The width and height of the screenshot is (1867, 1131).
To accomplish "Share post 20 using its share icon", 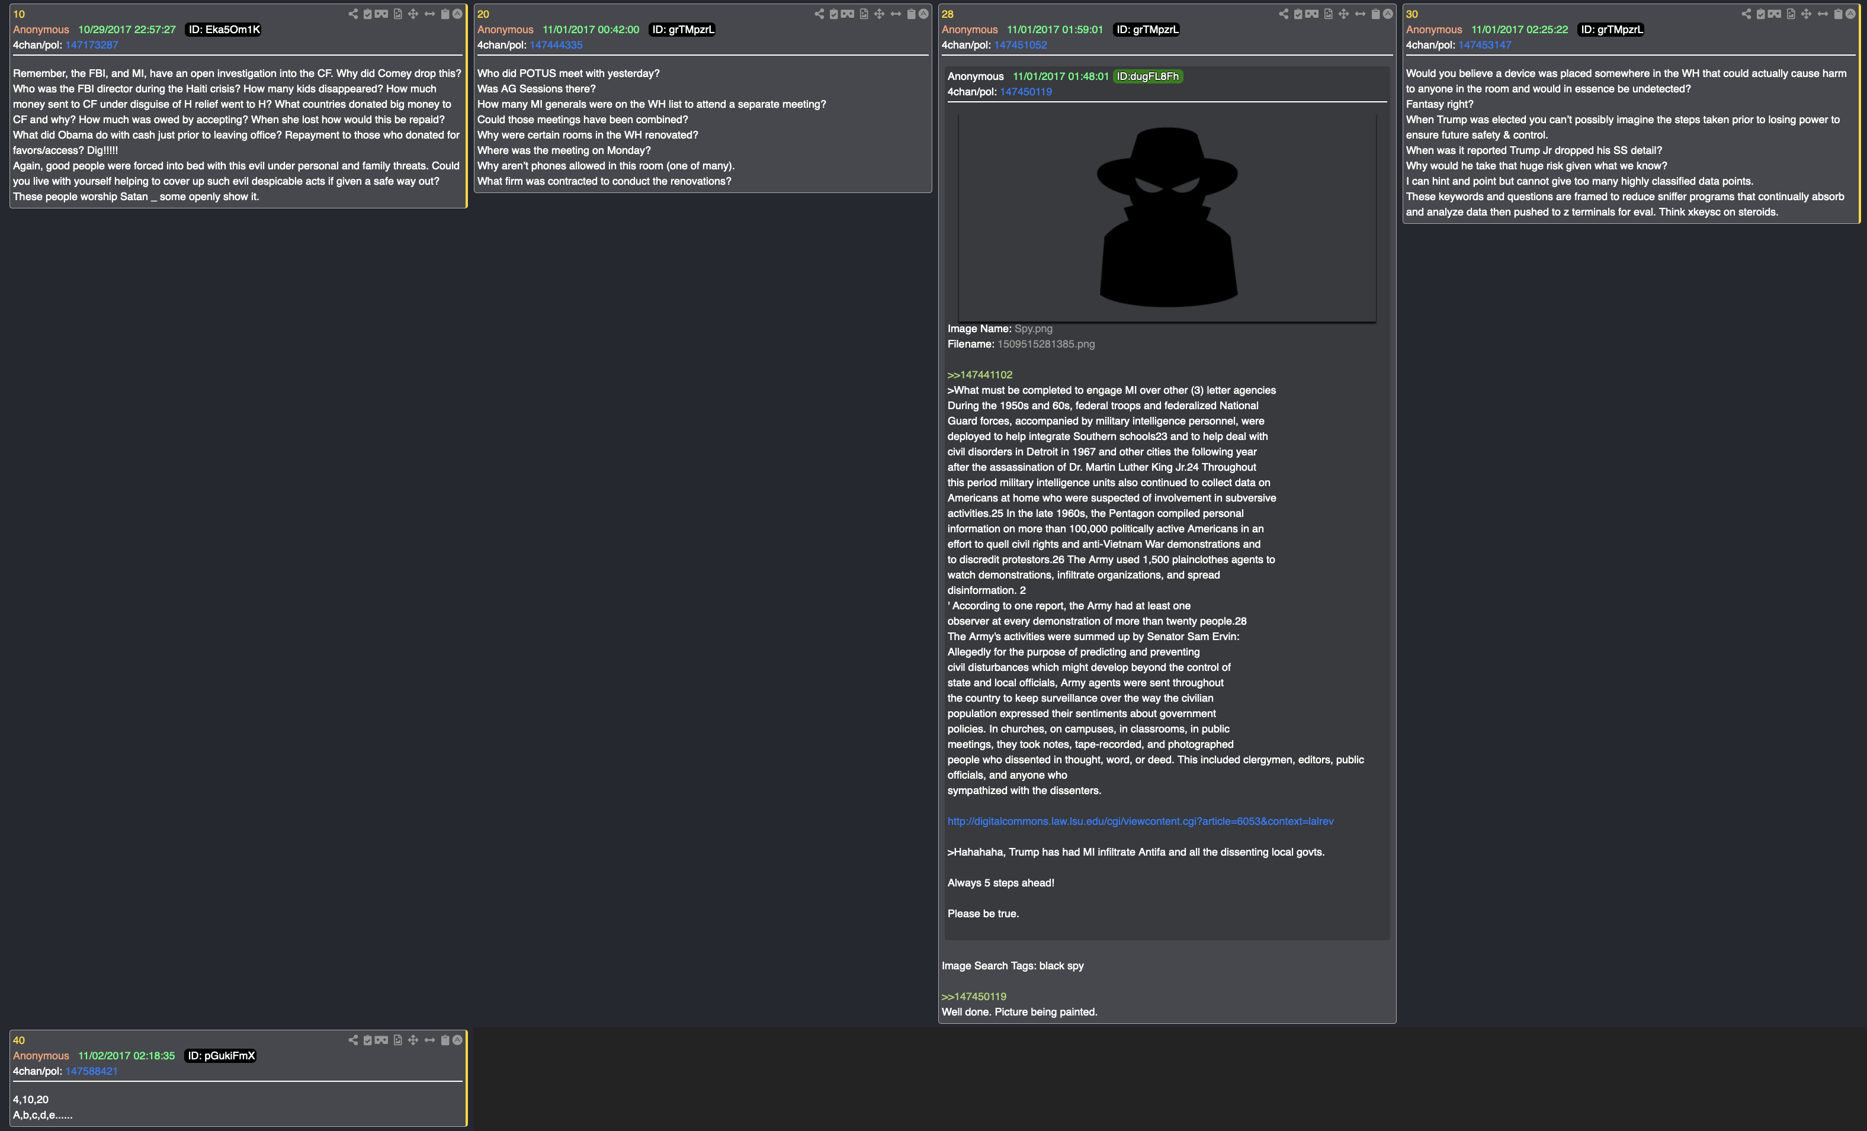I will (819, 14).
